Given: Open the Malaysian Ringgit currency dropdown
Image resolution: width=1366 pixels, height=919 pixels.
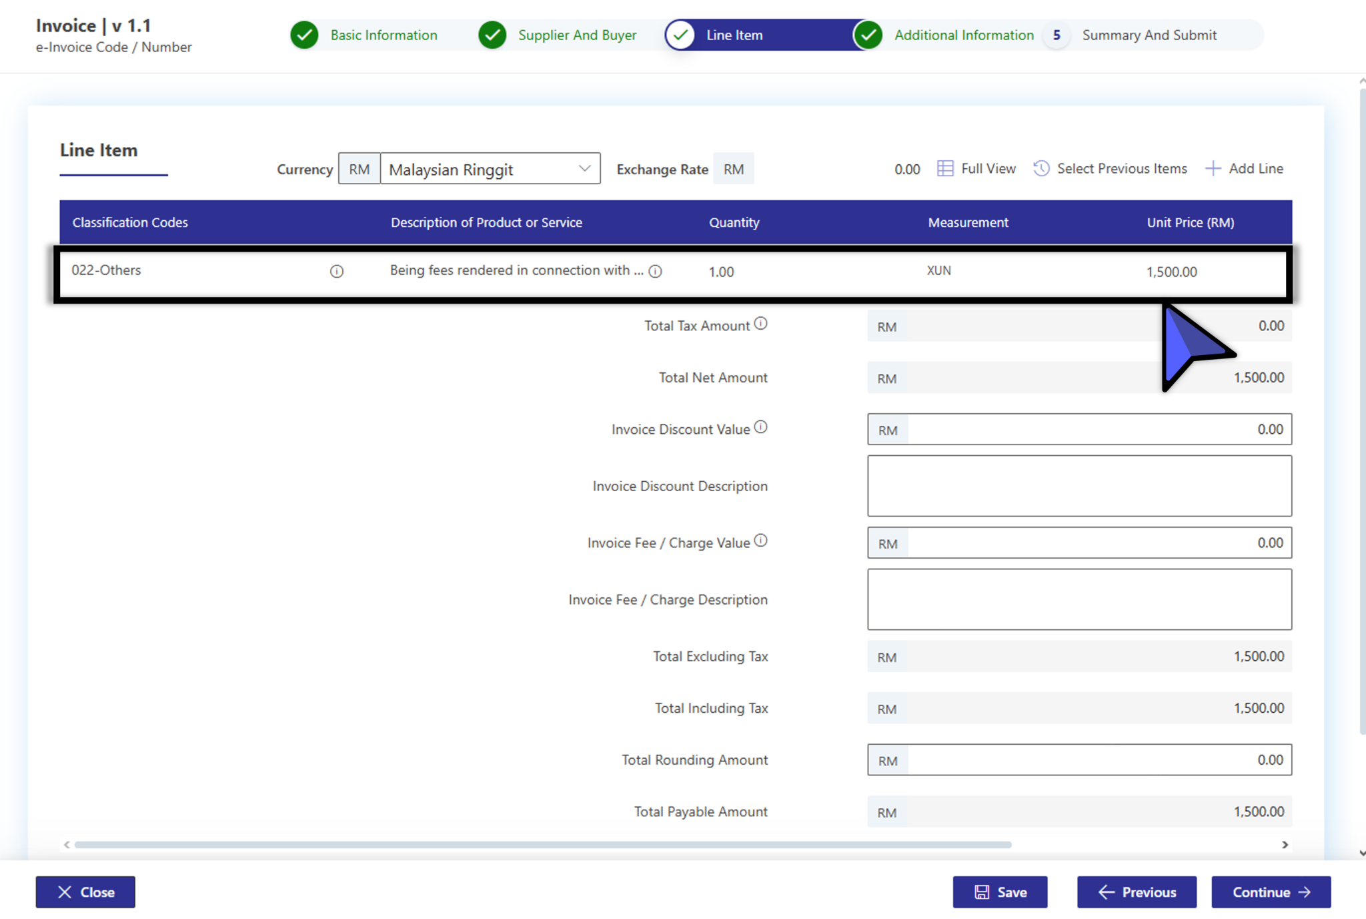Looking at the screenshot, I should 584,168.
